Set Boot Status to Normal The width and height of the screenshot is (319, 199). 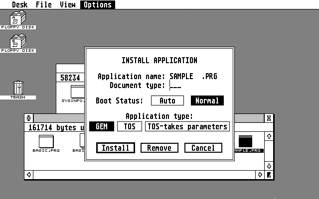(207, 100)
